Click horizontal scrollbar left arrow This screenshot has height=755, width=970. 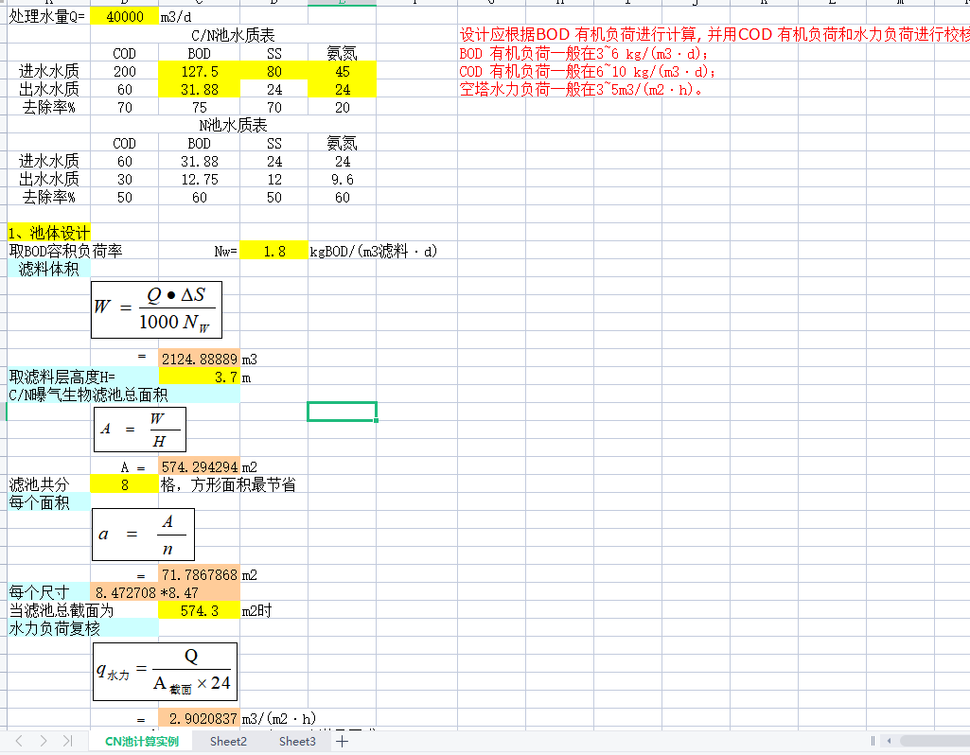coord(889,741)
